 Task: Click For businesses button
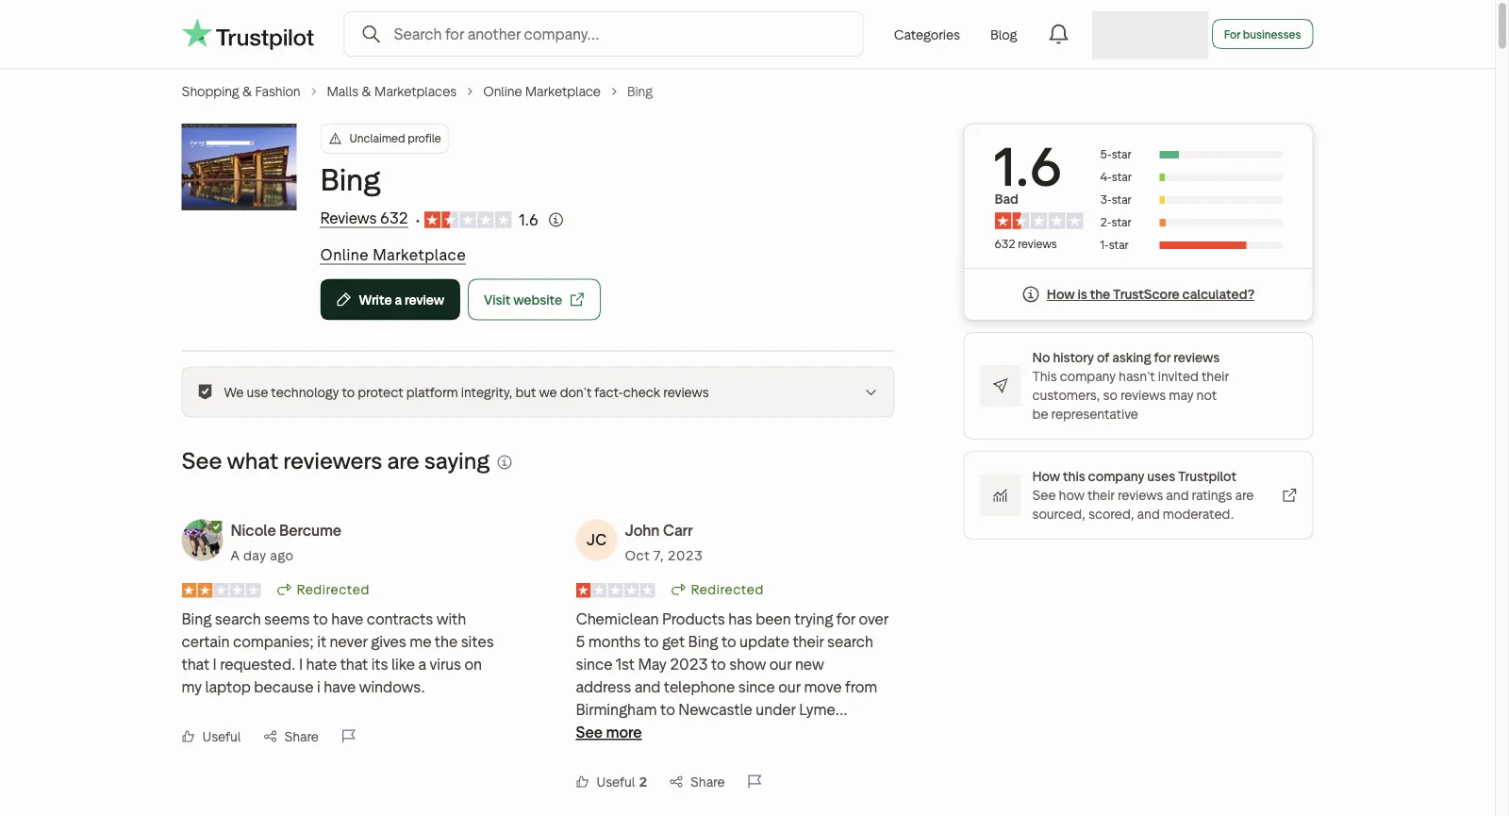[x=1262, y=35]
